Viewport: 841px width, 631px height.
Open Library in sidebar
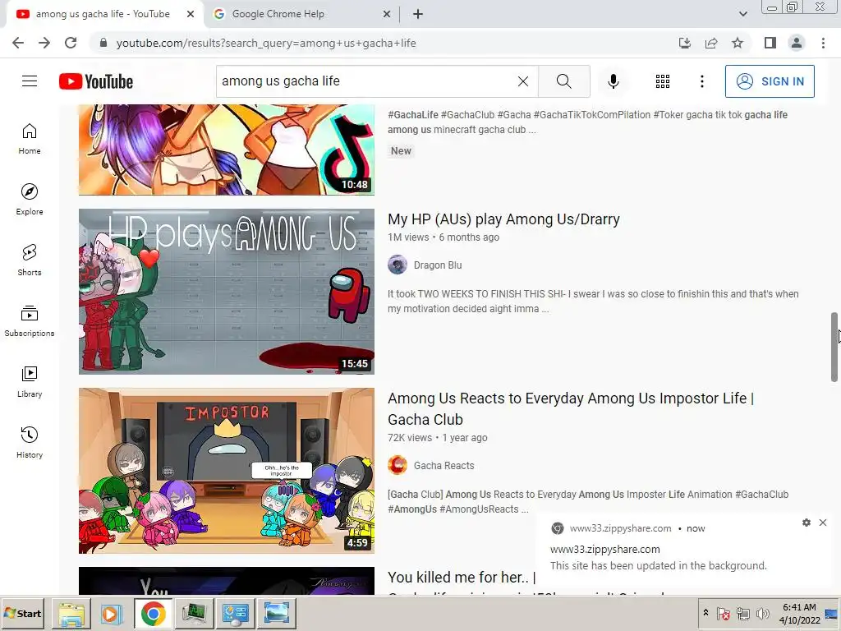(30, 381)
